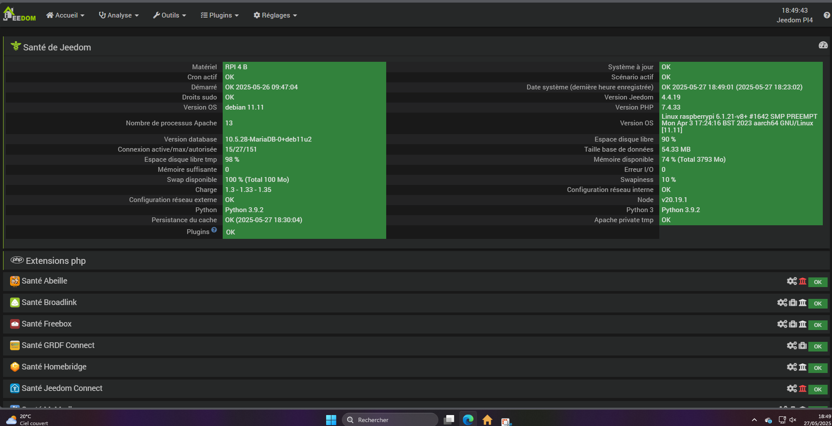Click the Snipping Tool taskbar icon
The height and width of the screenshot is (426, 832).
pyautogui.click(x=507, y=421)
